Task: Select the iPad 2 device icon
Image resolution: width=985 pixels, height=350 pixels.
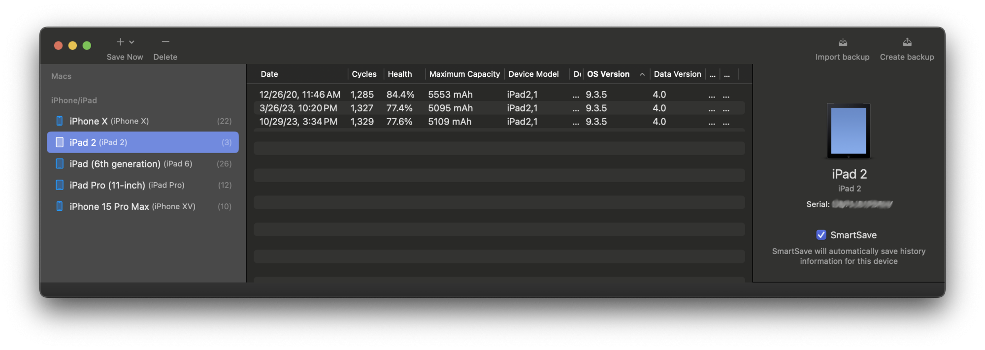Action: tap(60, 142)
